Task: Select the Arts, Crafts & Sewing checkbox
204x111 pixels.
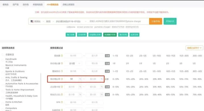Action: click(x=3, y=79)
